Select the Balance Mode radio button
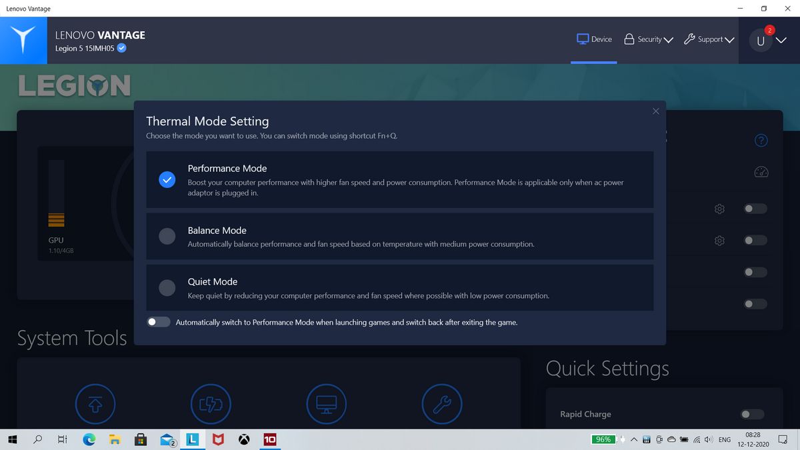800x450 pixels. [x=167, y=235]
